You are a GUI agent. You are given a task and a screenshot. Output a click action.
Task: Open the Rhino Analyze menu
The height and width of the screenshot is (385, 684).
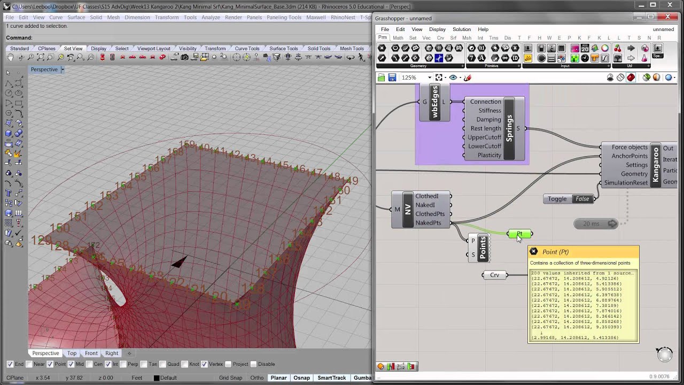point(211,17)
